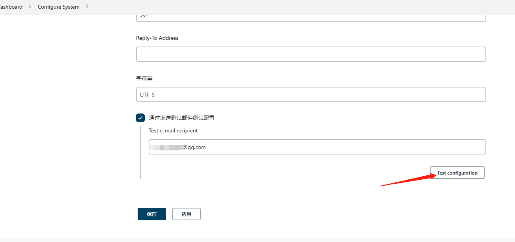Apply changes with the 应用 button
The image size is (515, 242).
tap(187, 214)
